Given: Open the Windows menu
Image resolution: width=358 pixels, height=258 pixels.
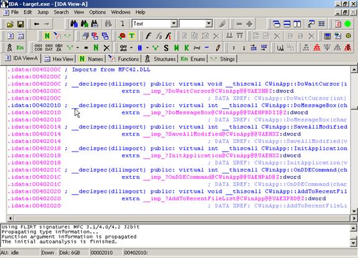Looking at the screenshot, I should pyautogui.click(x=121, y=12).
